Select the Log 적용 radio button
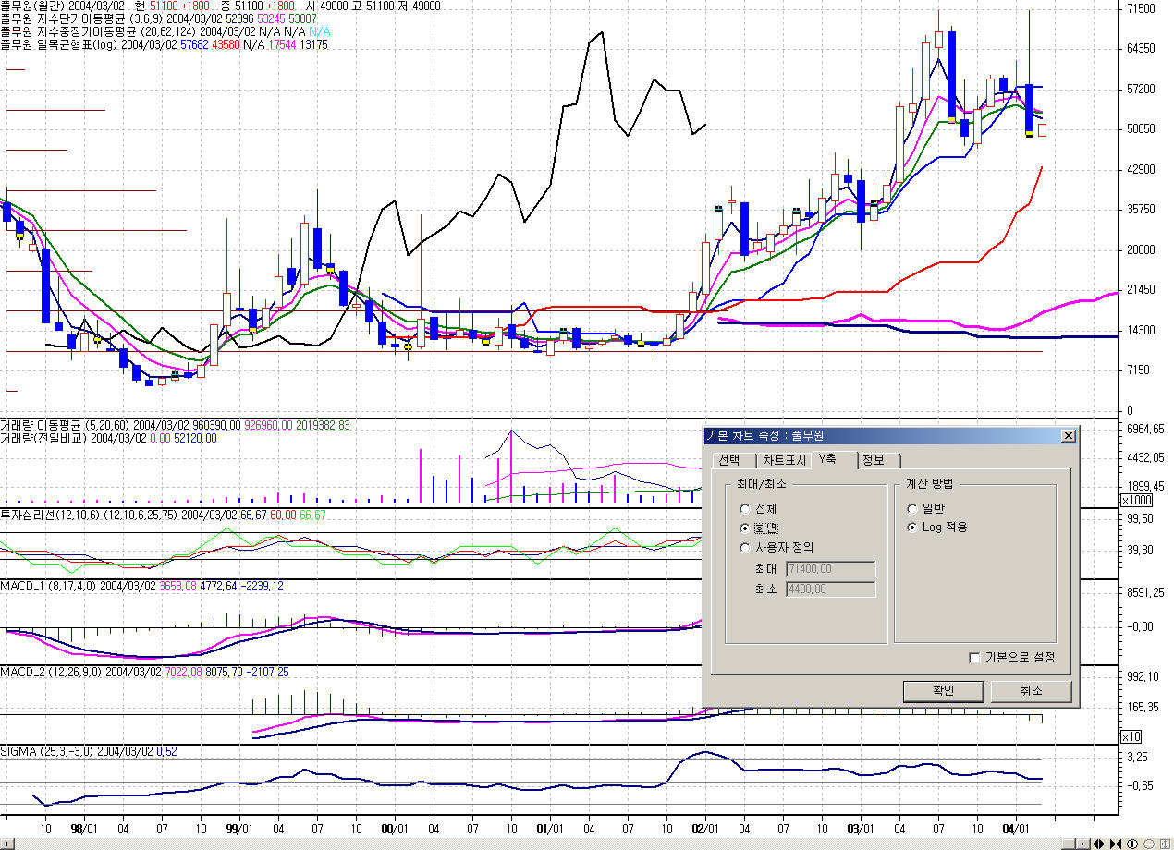 tap(913, 528)
